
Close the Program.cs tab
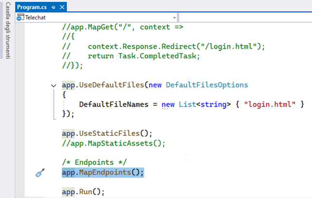(x=62, y=7)
